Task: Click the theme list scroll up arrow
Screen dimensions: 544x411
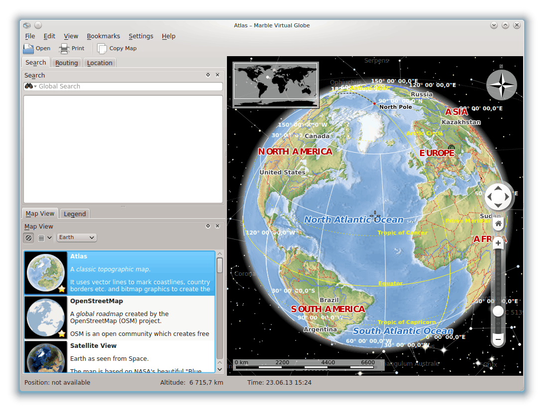Action: (219, 254)
